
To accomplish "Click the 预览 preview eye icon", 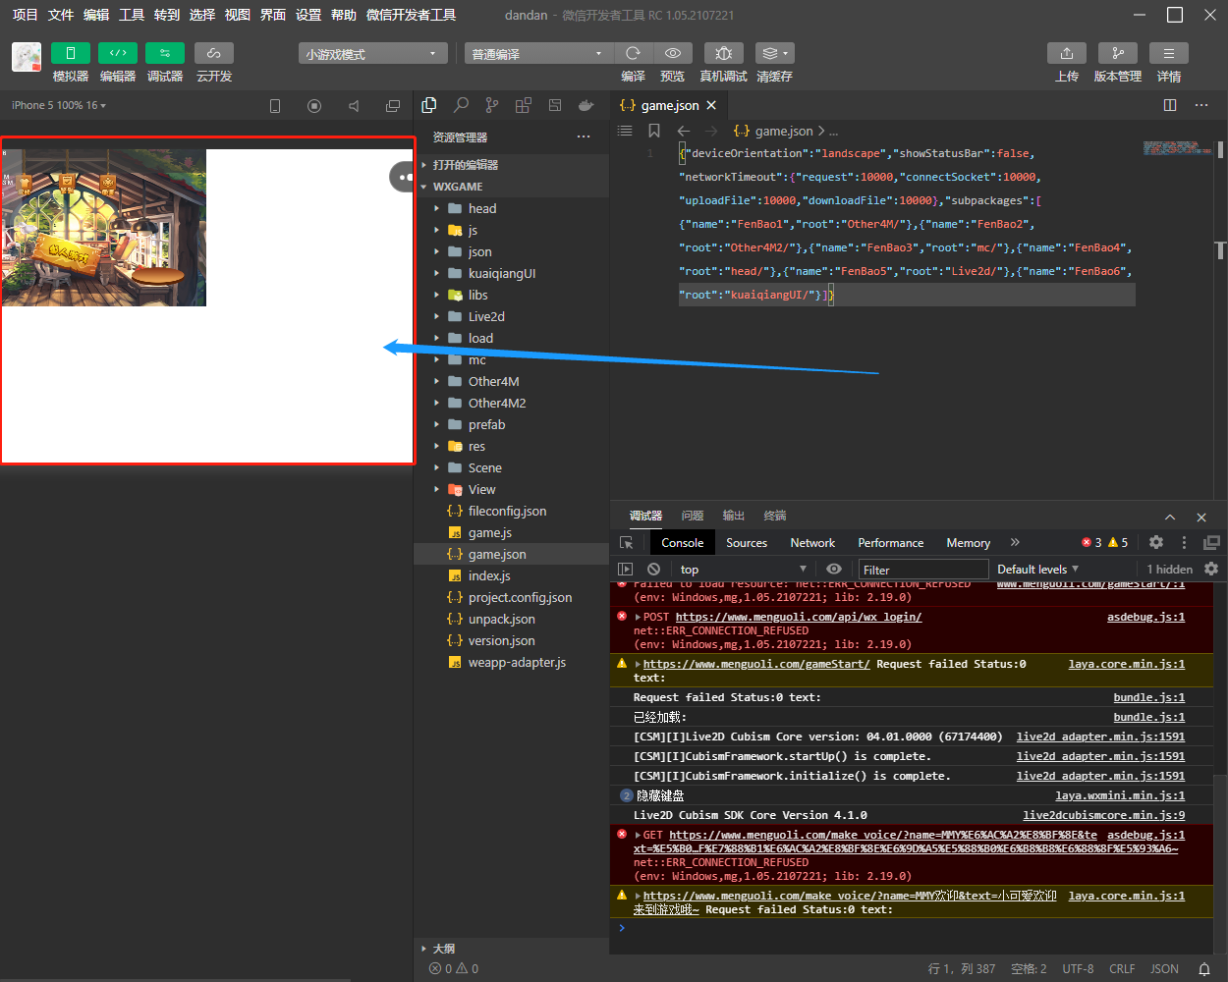I will [x=673, y=53].
